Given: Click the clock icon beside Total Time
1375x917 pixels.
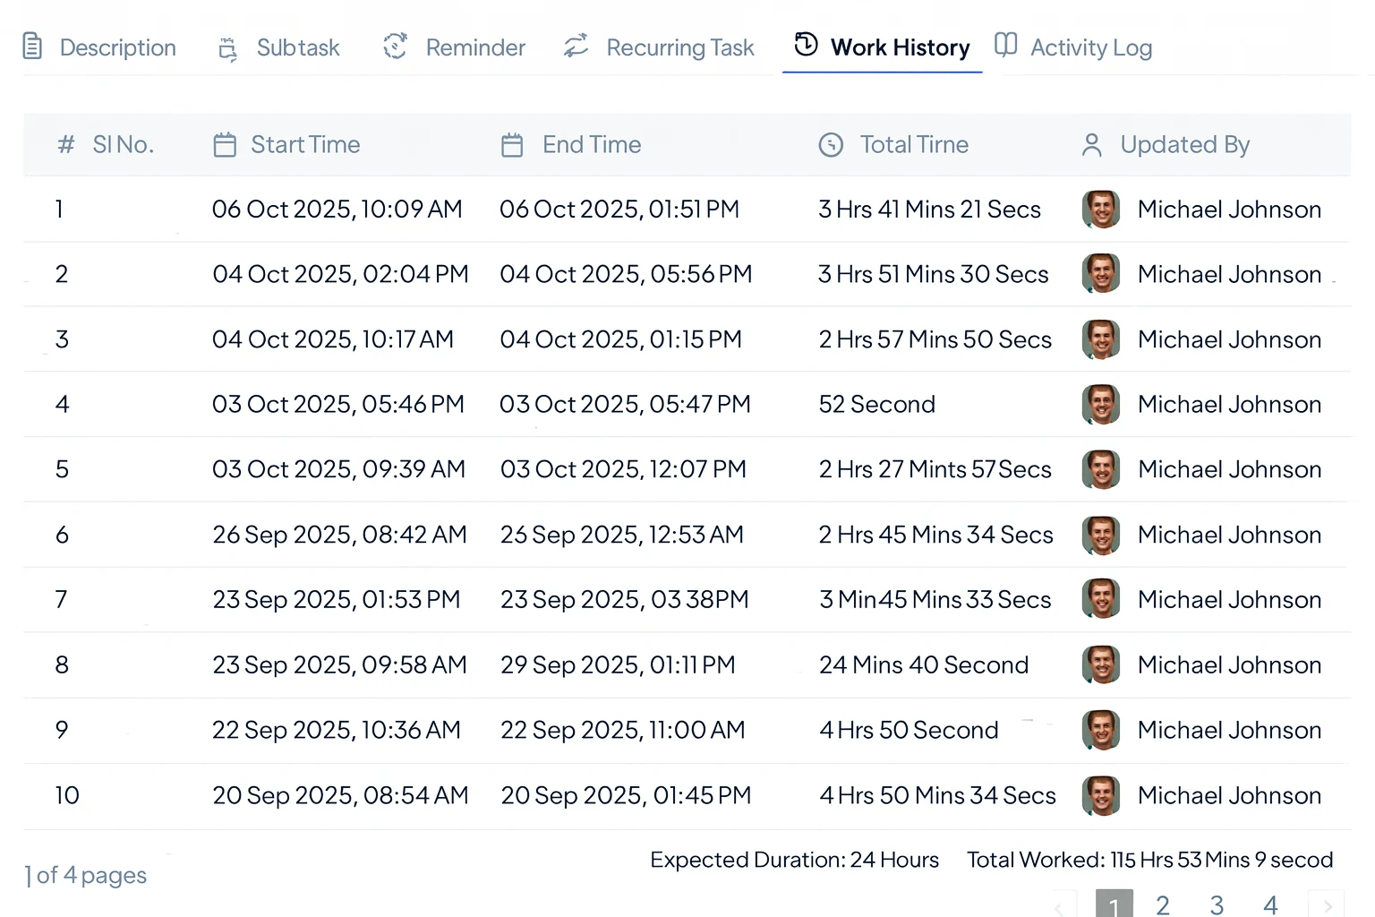Looking at the screenshot, I should pos(831,145).
